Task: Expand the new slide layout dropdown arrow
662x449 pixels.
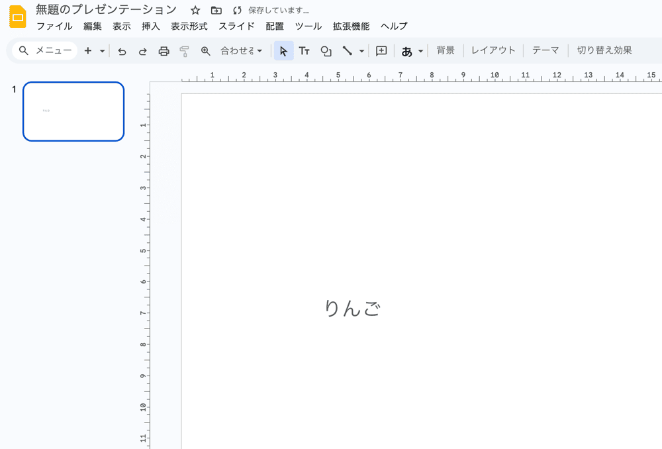Action: pyautogui.click(x=103, y=51)
